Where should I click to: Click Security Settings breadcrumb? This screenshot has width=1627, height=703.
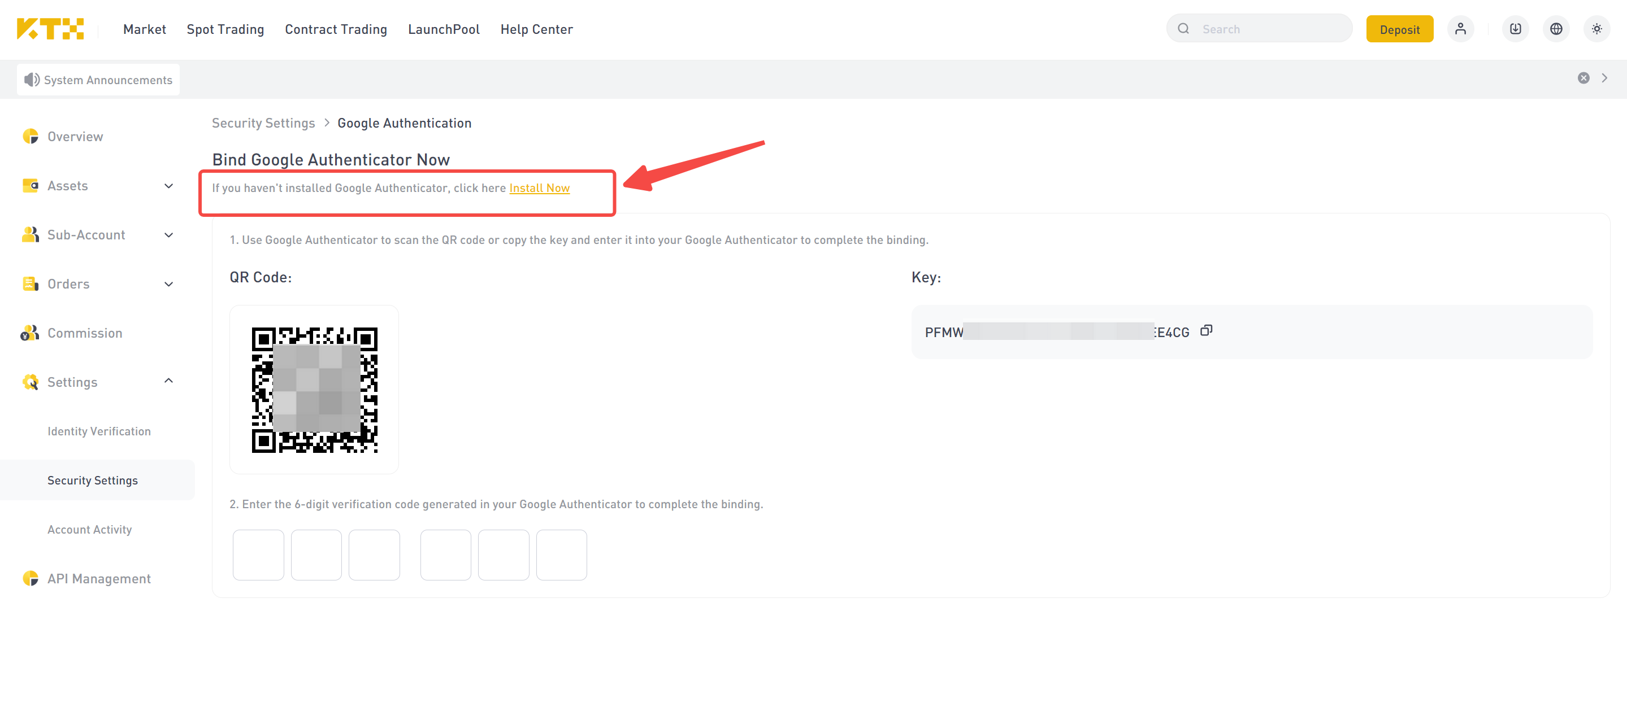point(263,123)
